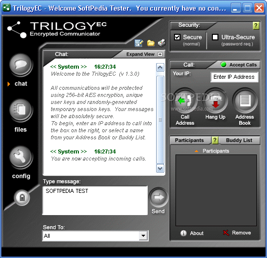
Task: Switch to the Participants tab
Action: tap(189, 140)
